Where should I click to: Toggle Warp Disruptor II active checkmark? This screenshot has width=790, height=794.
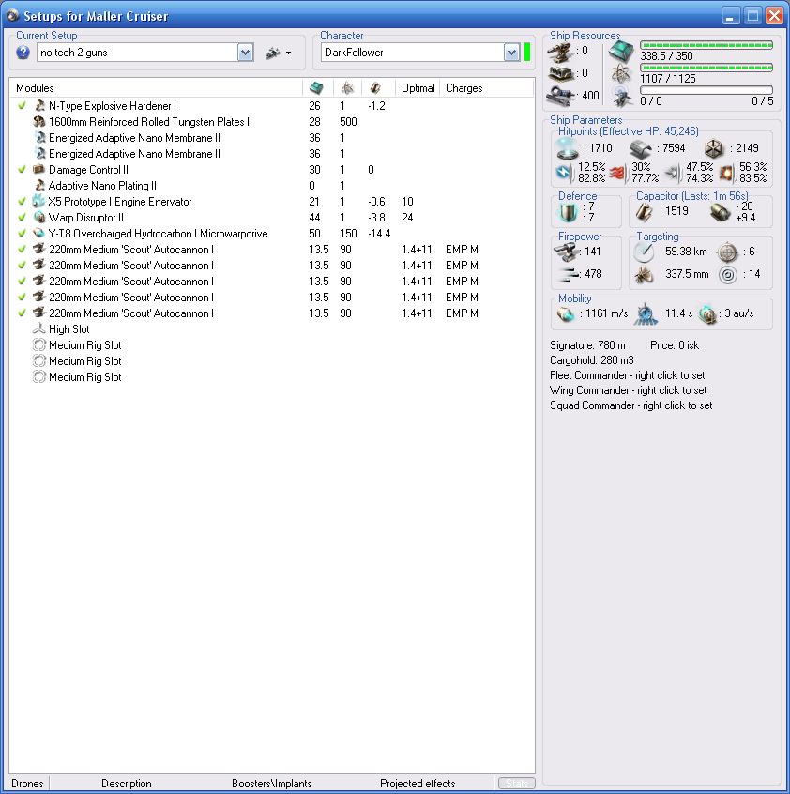click(x=22, y=218)
